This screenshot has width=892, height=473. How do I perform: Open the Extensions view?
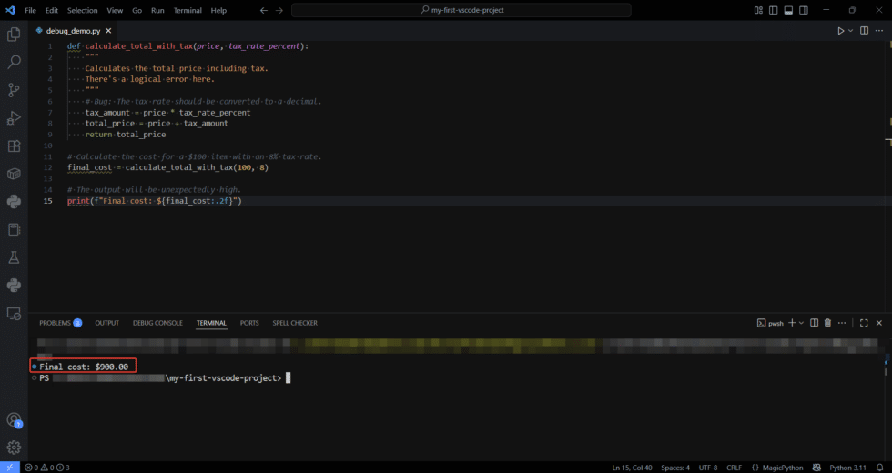14,146
